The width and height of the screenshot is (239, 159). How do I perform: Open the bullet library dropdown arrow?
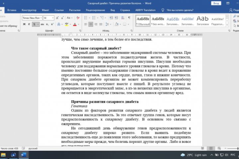tap(90, 18)
